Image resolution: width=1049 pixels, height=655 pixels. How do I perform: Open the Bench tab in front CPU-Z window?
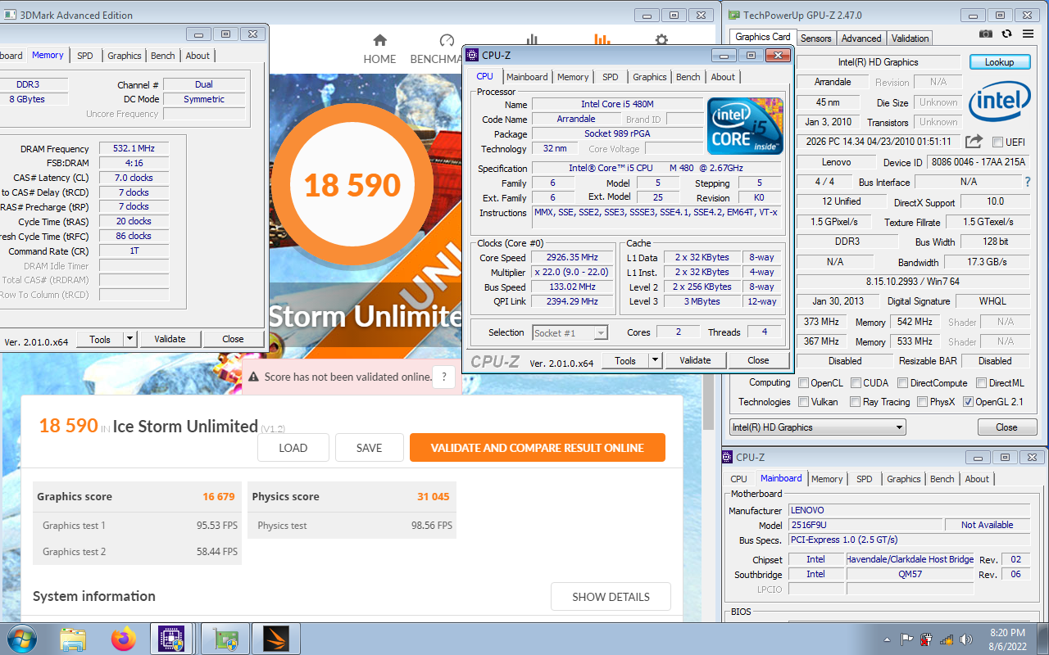click(x=688, y=77)
